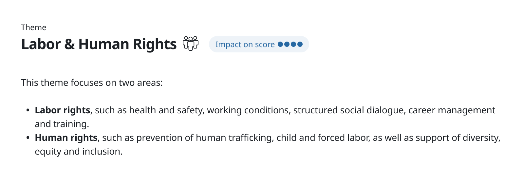Screen dimensions: 524x188
Task: Click the people group icon beside the heading
Action: [191, 44]
